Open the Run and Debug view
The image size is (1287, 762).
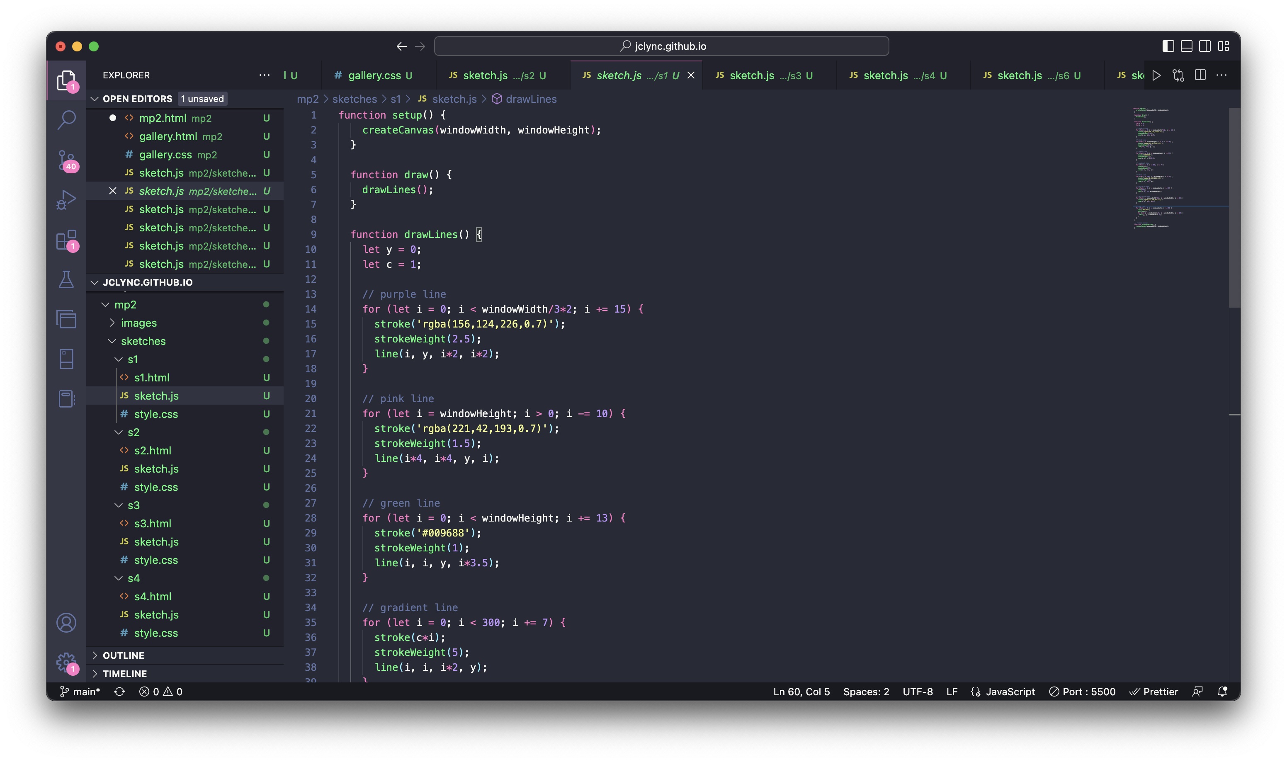coord(66,200)
